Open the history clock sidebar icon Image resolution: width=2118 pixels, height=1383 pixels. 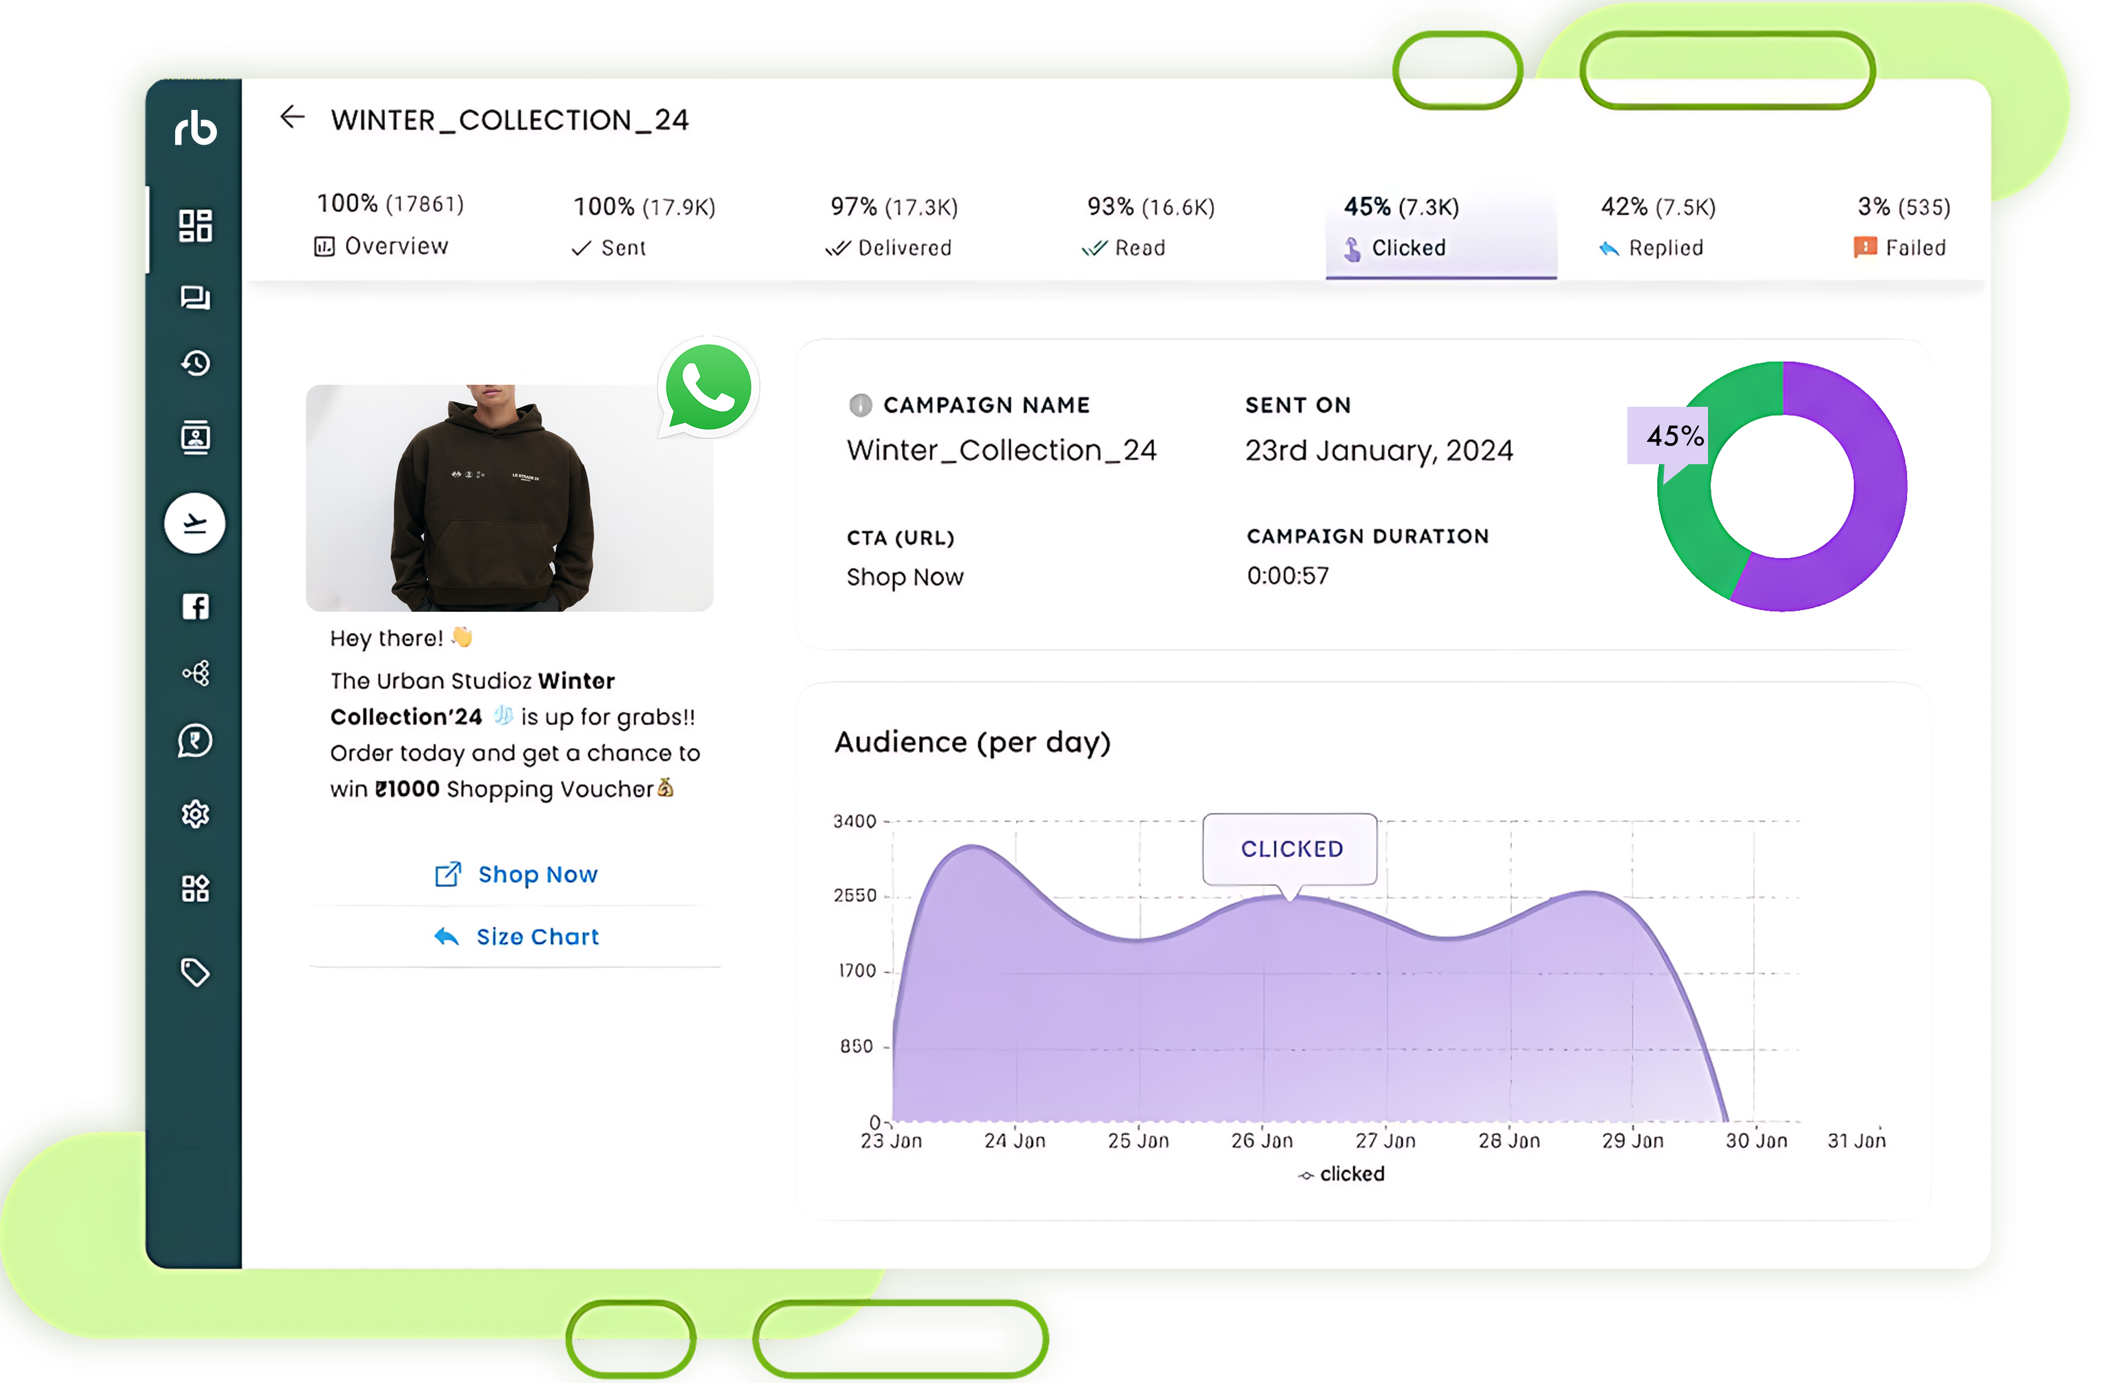(195, 363)
